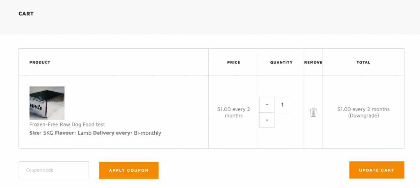Click the (Downgrade) label in the total cell

(x=363, y=116)
